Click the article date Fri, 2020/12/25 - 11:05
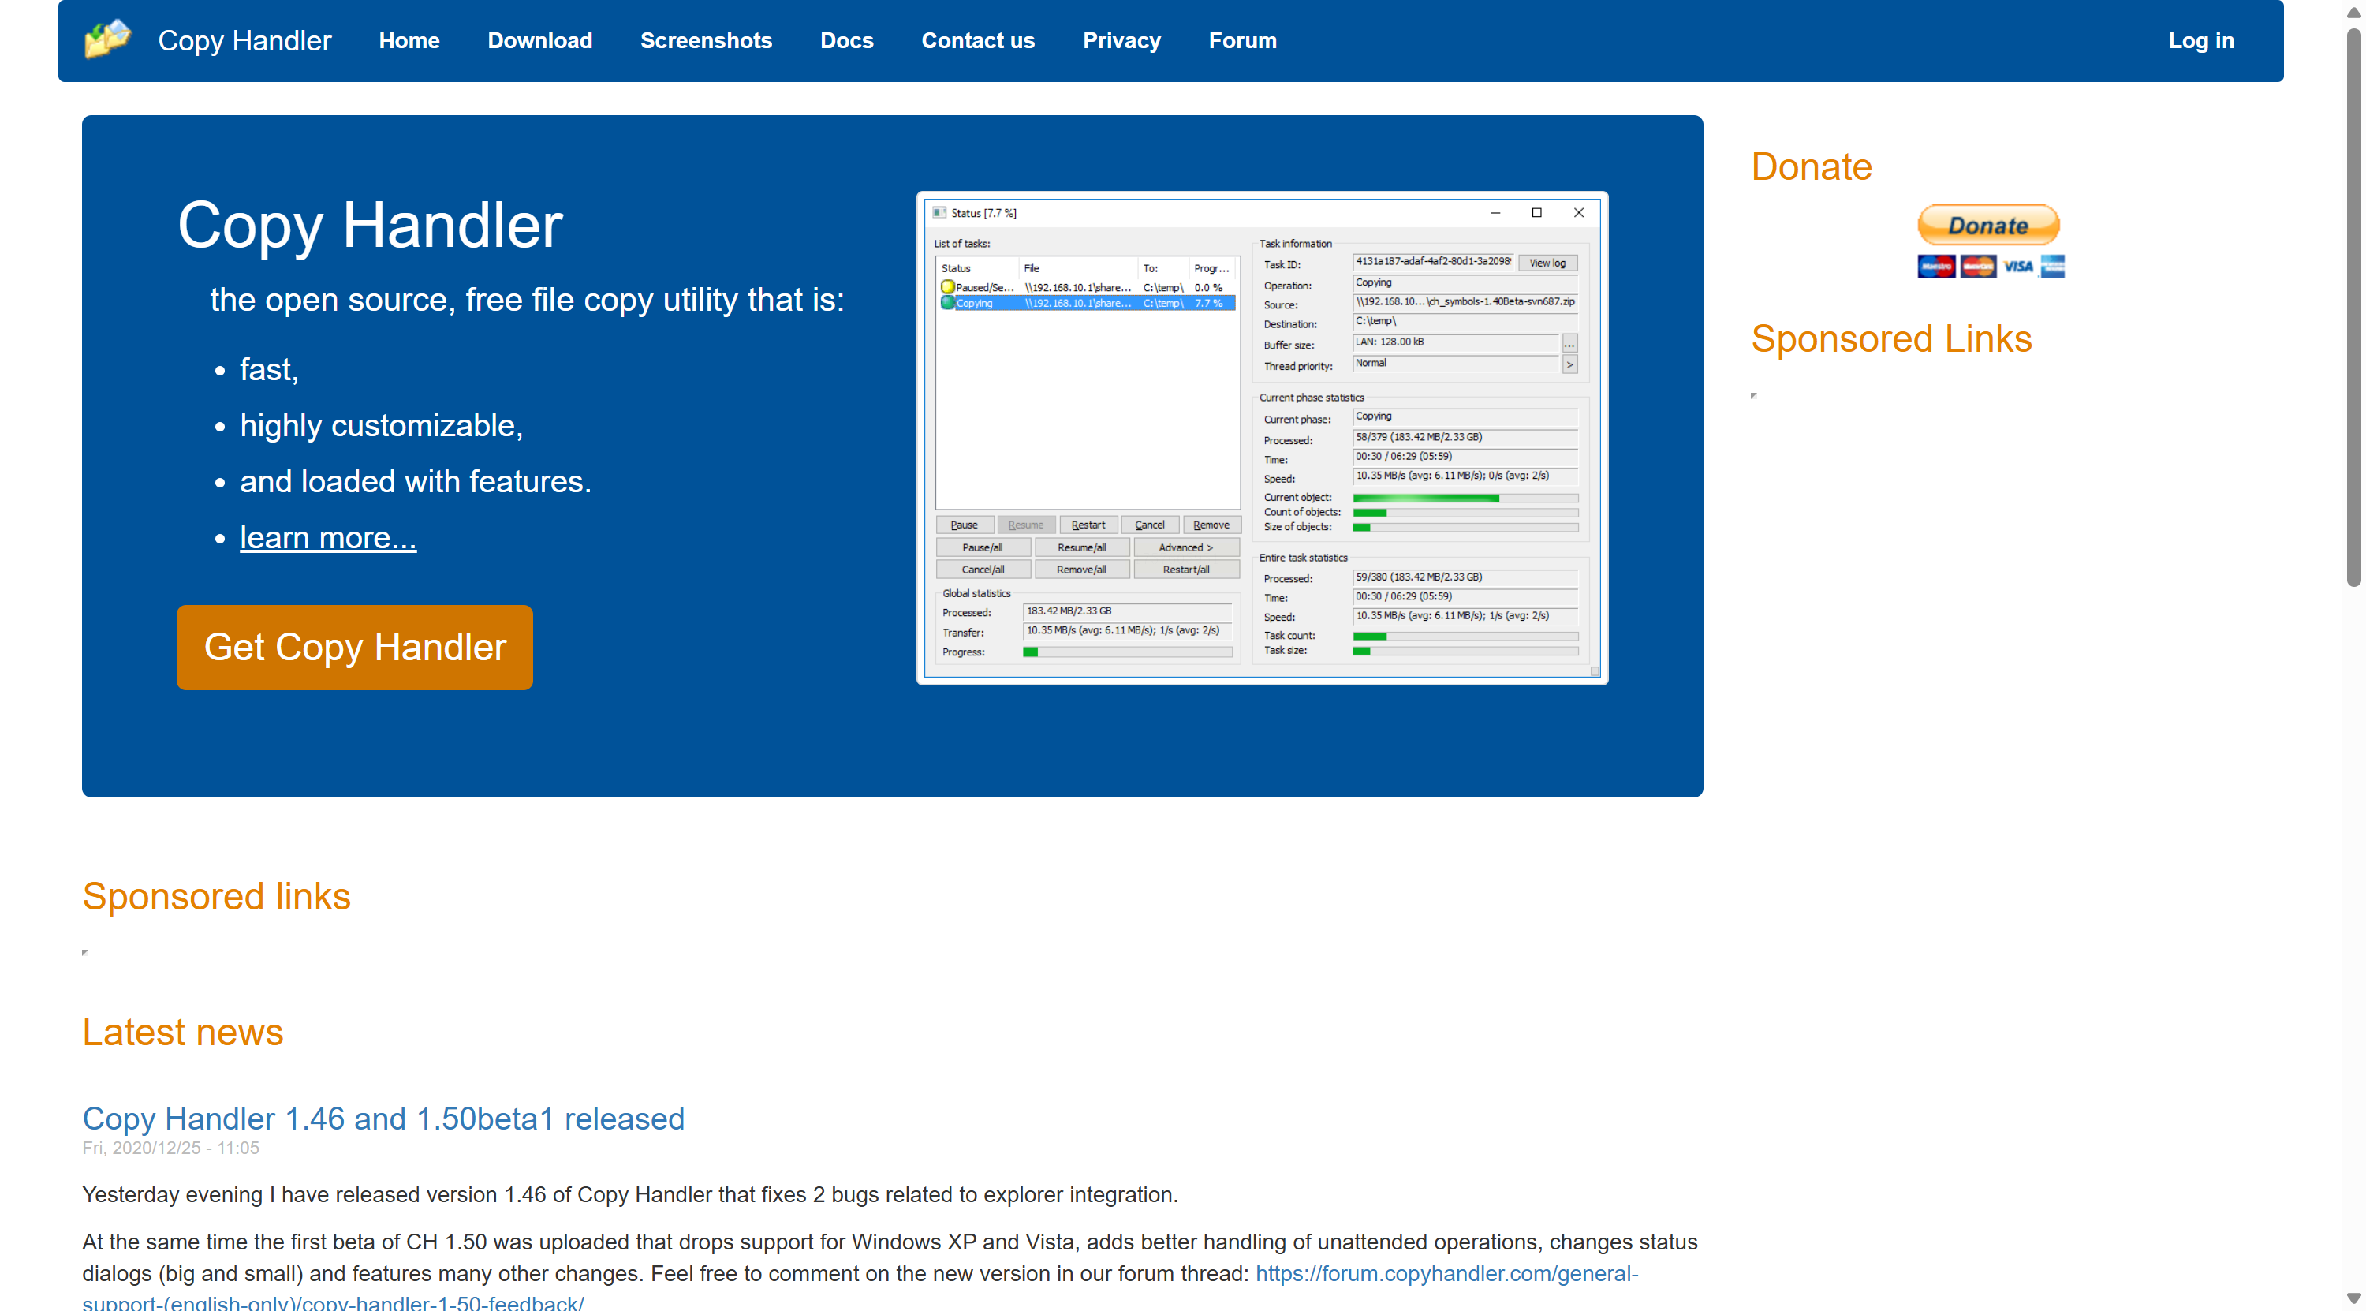This screenshot has width=2366, height=1311. pyautogui.click(x=171, y=1149)
